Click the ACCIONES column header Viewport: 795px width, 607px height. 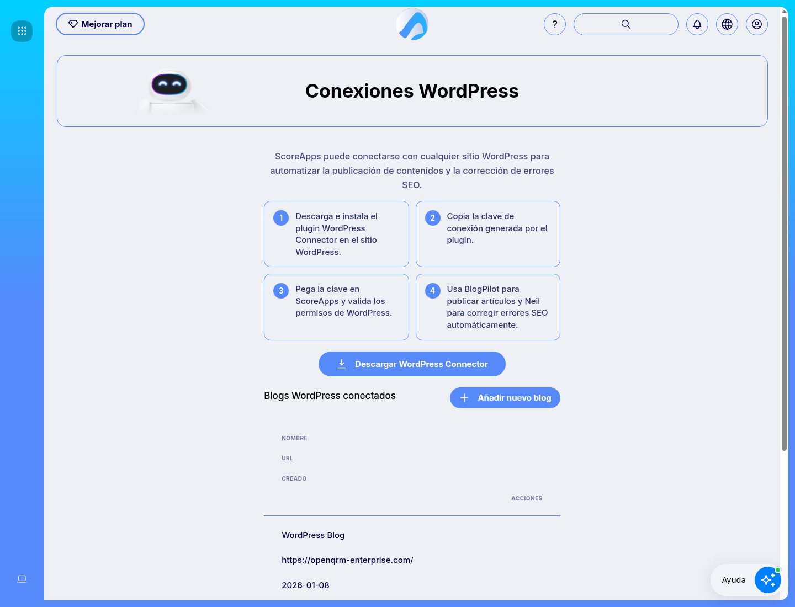click(527, 498)
